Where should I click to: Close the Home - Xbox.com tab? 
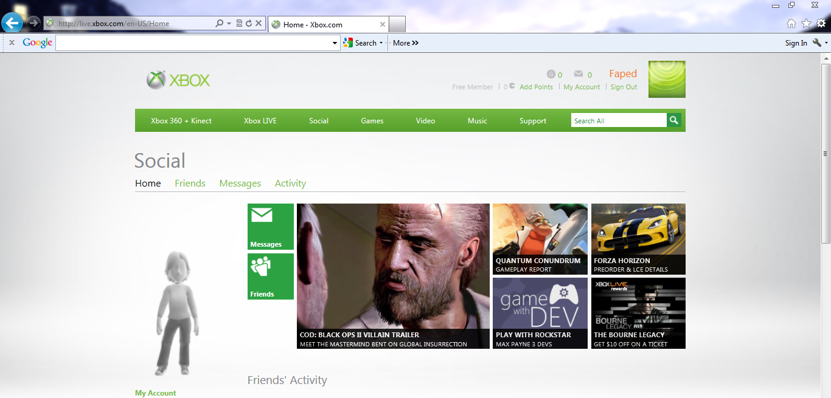383,24
